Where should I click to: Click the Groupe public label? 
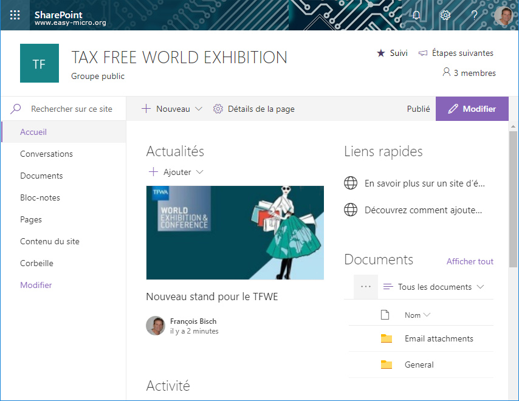point(98,76)
